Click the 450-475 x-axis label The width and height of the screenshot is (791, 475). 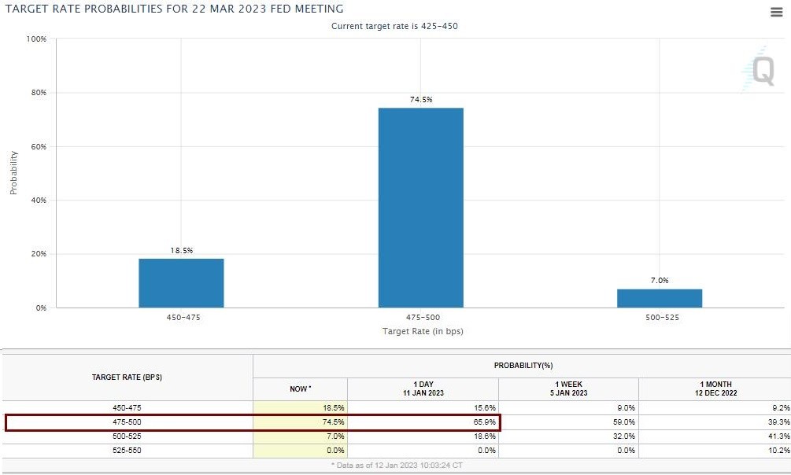tap(183, 318)
